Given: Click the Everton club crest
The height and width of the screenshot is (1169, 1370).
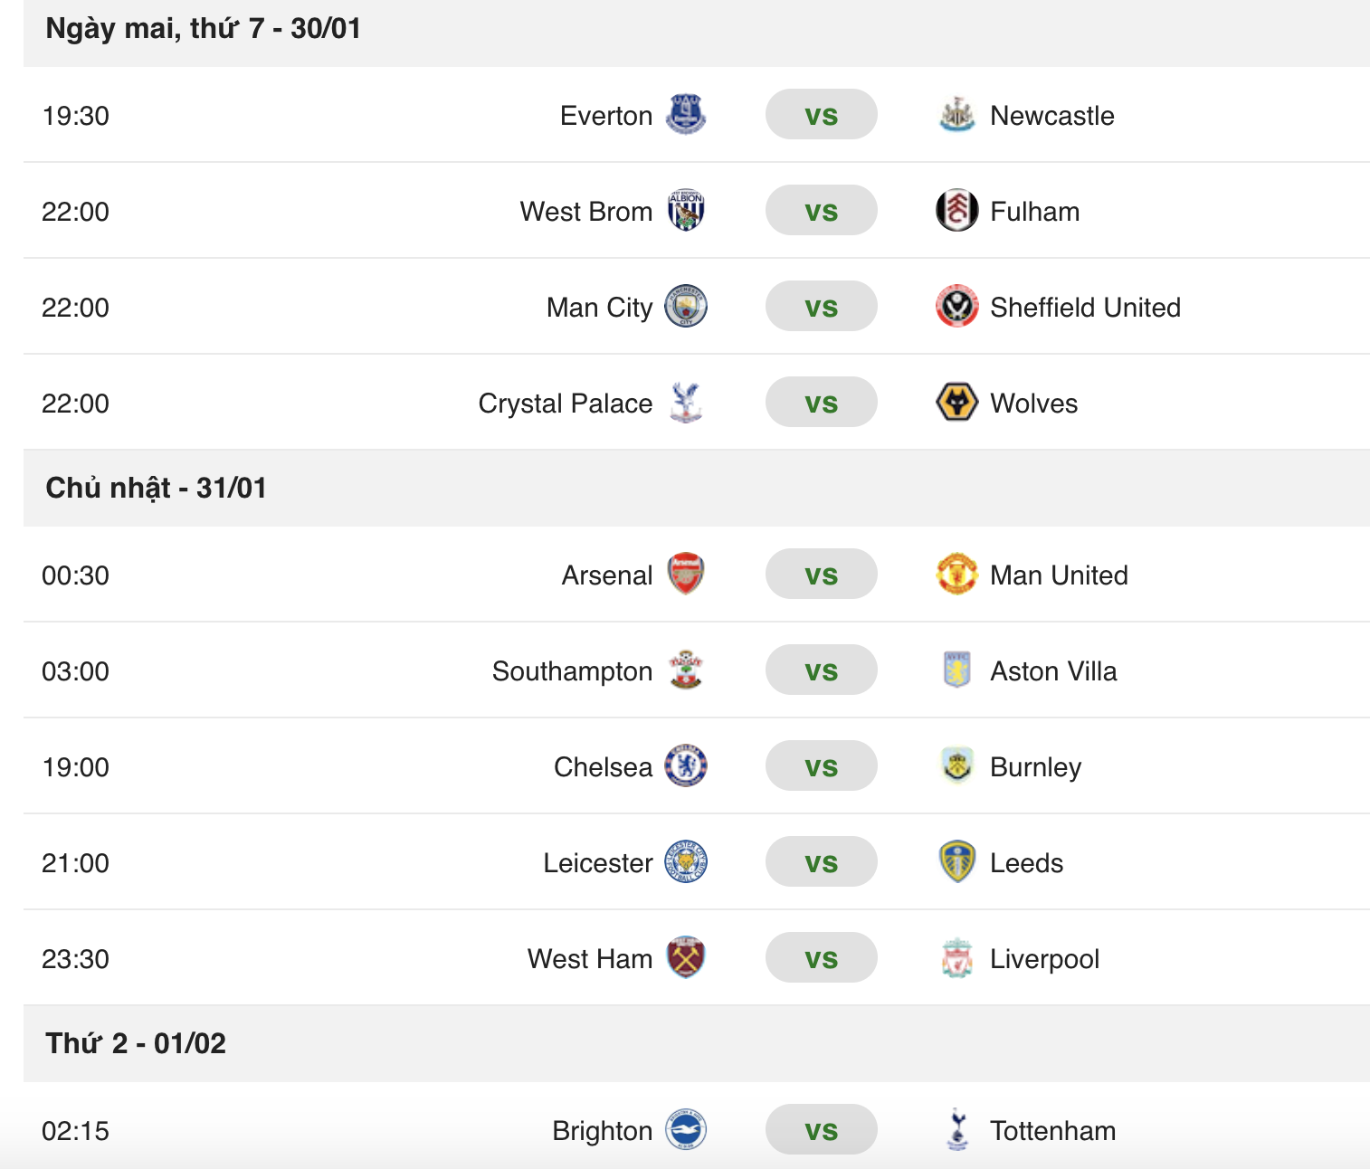Looking at the screenshot, I should pos(688,115).
